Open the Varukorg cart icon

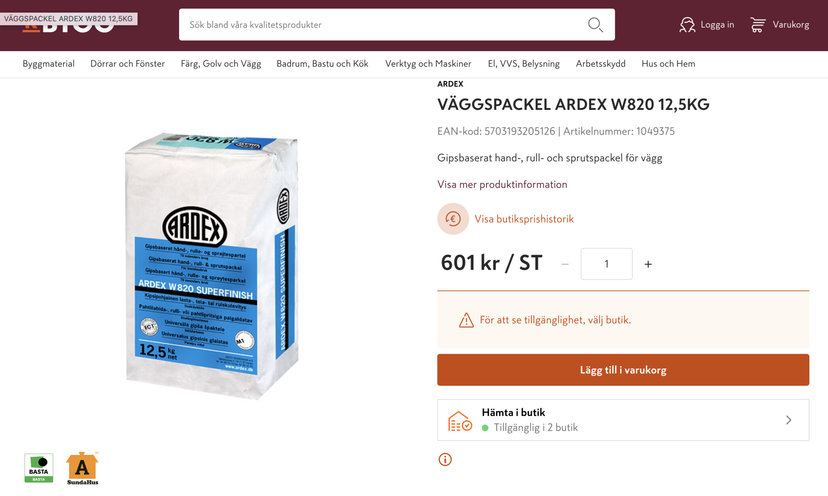click(758, 25)
